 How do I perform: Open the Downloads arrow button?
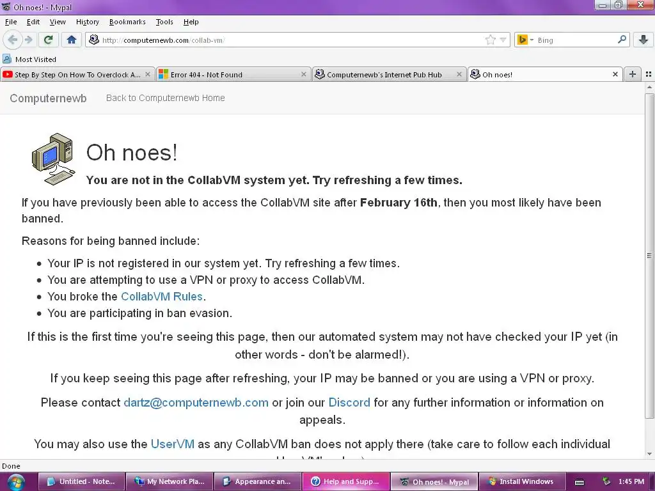click(643, 40)
